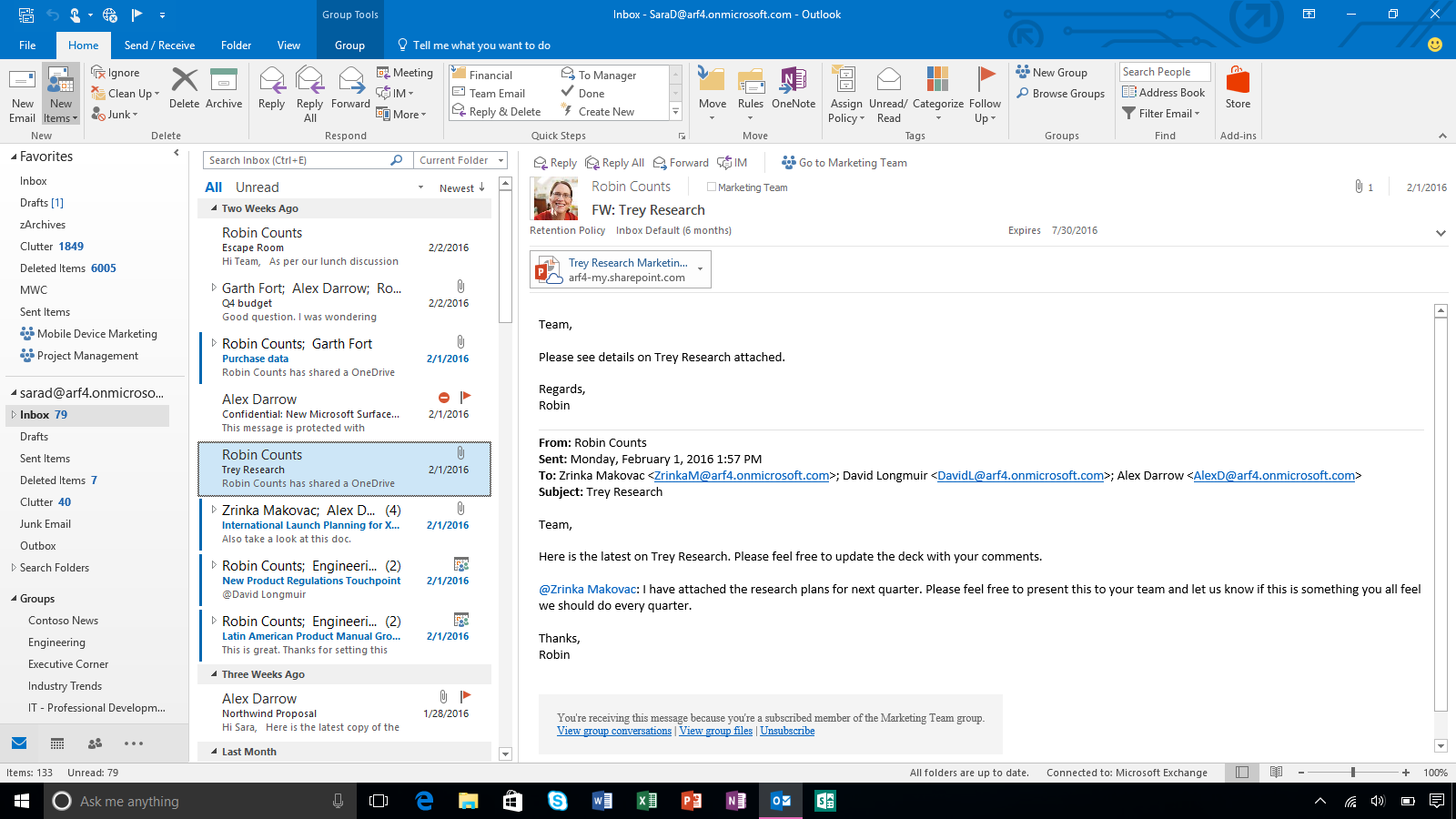Expand the Search Folders tree item
The image size is (1456, 819).
(14, 568)
